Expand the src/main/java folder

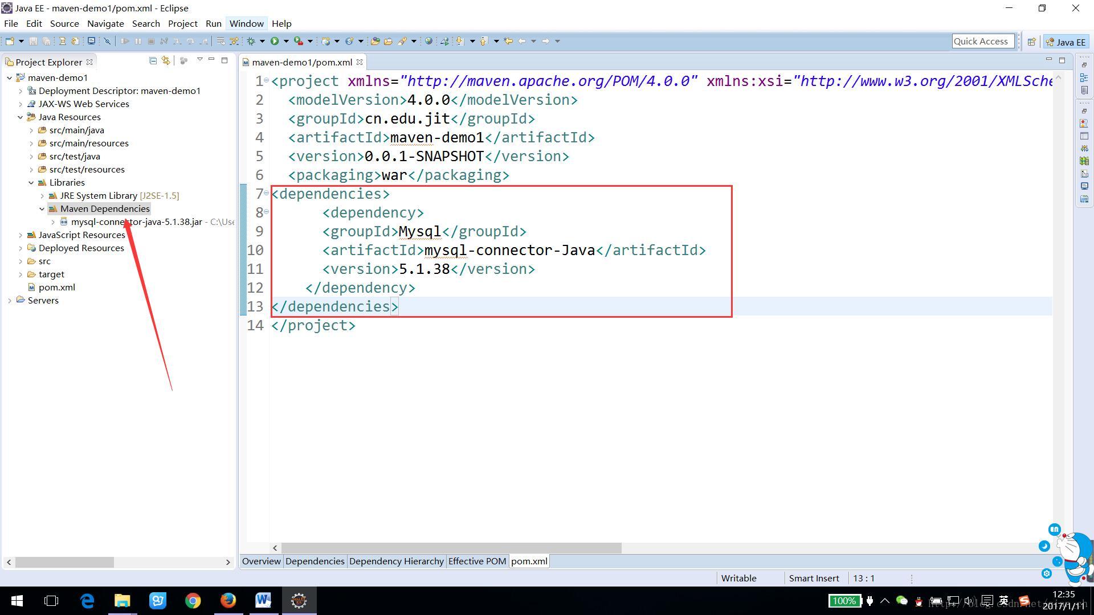pyautogui.click(x=31, y=130)
